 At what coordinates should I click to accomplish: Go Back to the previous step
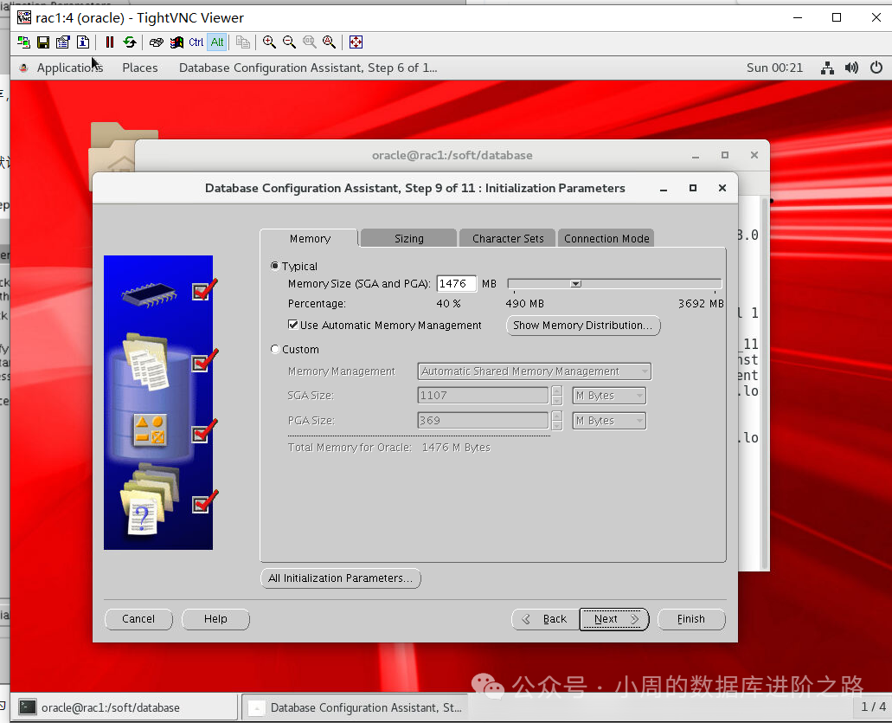click(545, 619)
